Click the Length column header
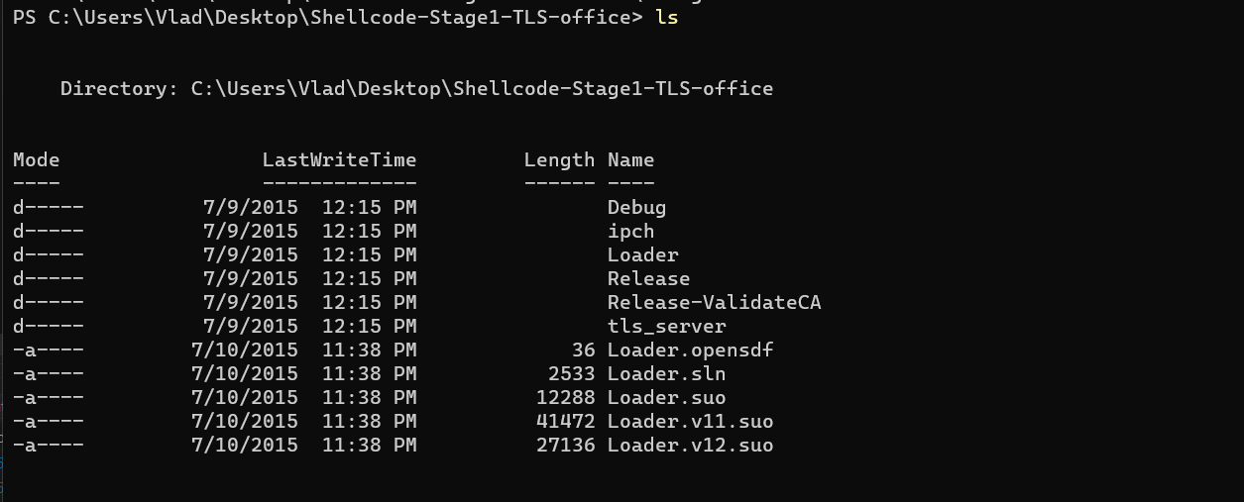The image size is (1244, 502). 559,160
